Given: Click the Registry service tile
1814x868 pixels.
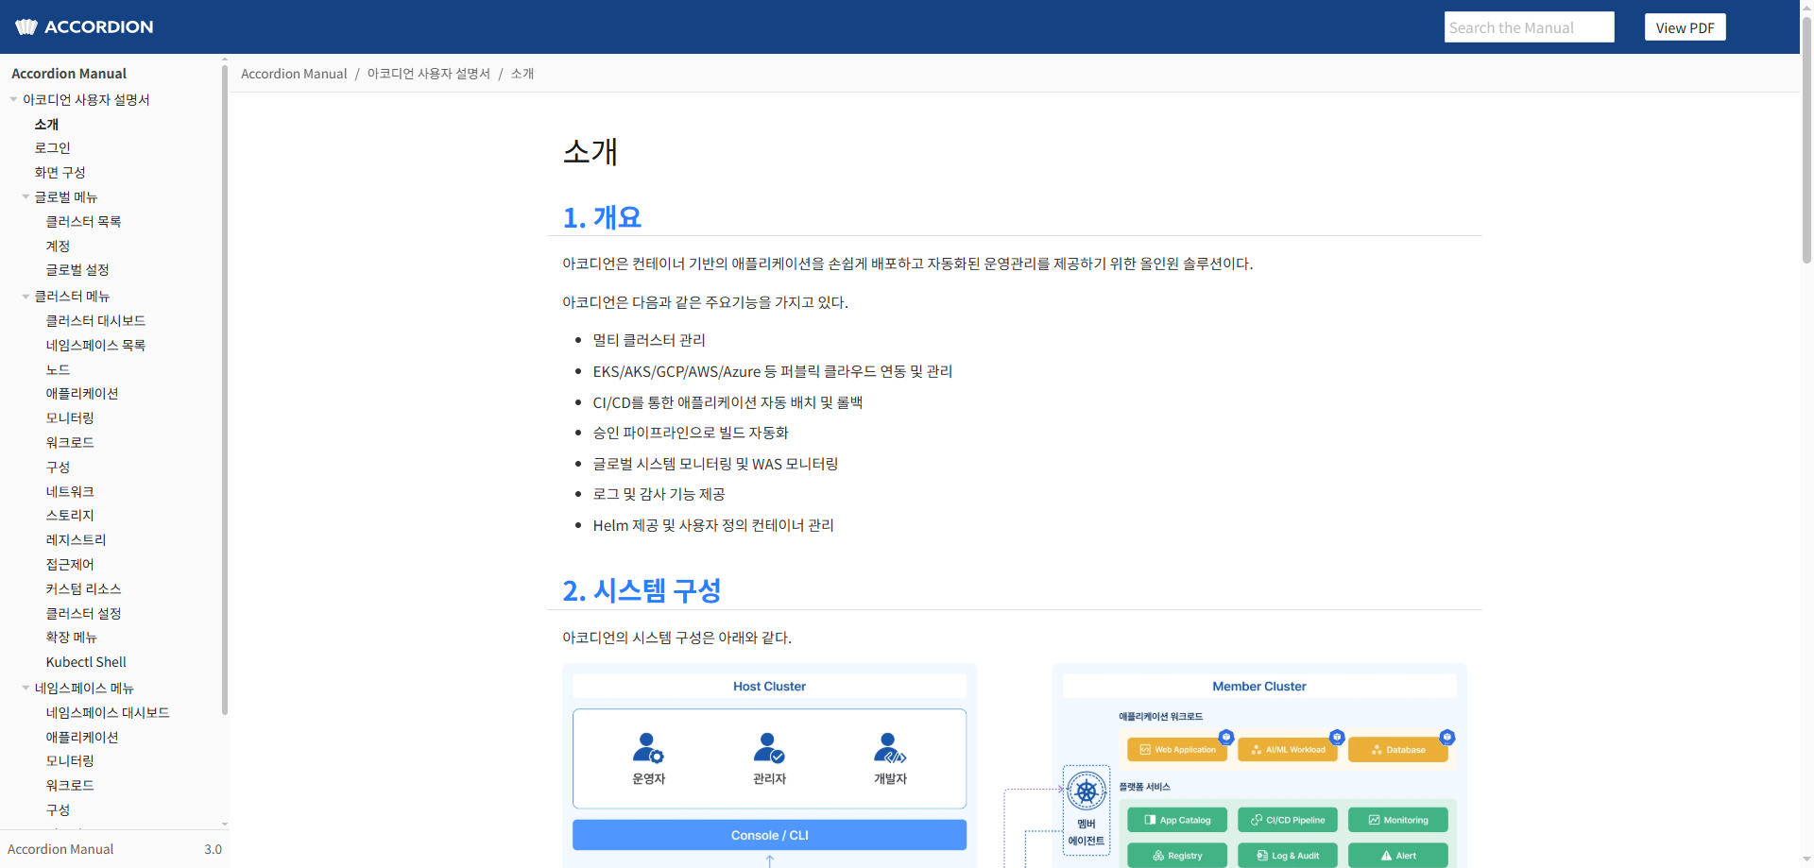Looking at the screenshot, I should (1177, 856).
